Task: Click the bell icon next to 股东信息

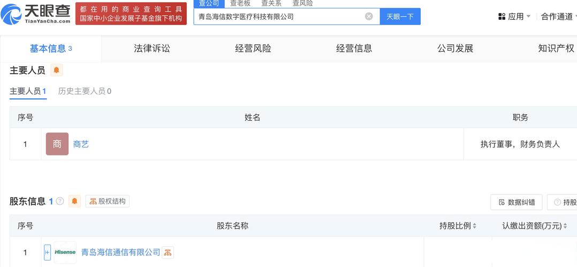Action: click(74, 201)
